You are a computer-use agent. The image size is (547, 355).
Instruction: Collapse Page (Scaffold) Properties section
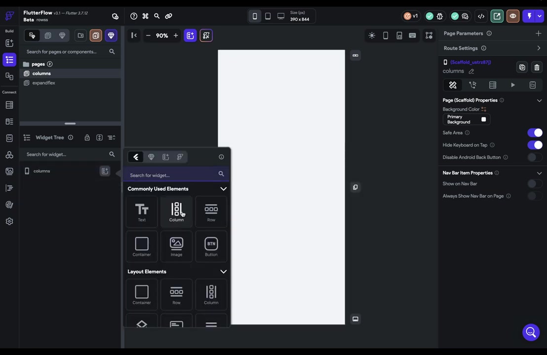(539, 100)
